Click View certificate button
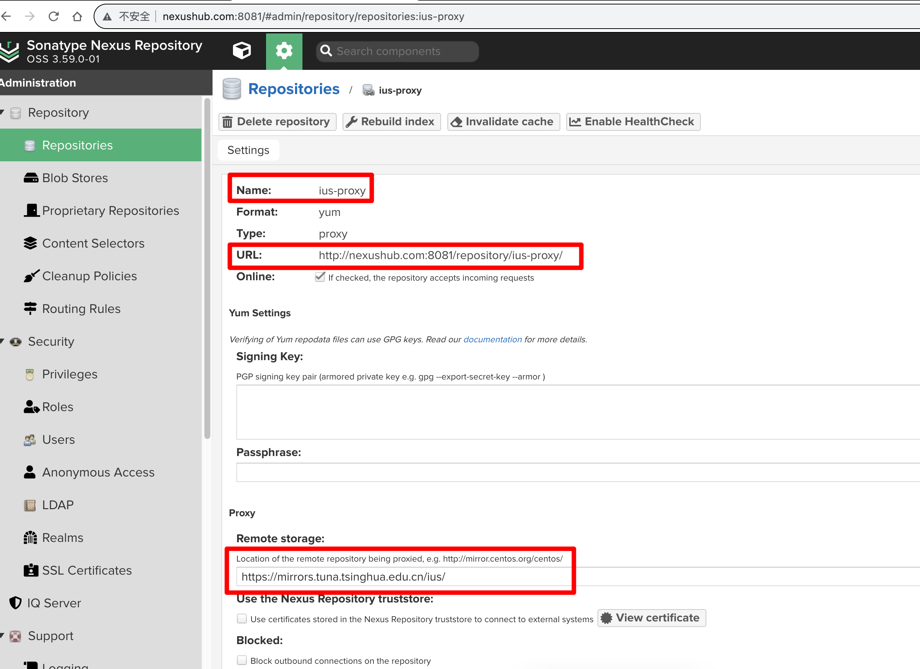Image resolution: width=920 pixels, height=669 pixels. [651, 618]
